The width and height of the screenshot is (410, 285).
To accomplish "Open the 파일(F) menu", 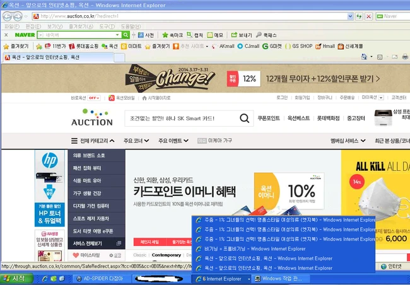I will 12,26.
